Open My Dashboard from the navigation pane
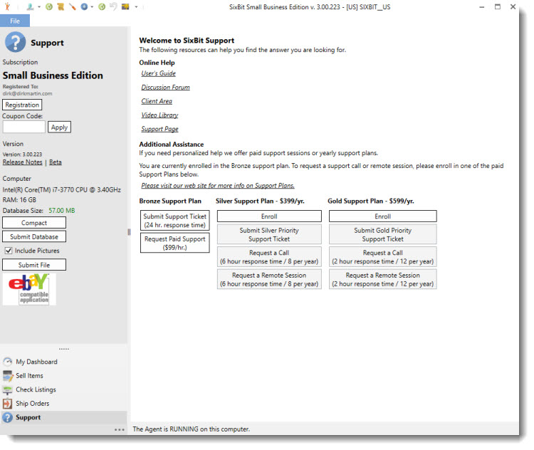Screen dimensions: 534x450 pos(36,362)
